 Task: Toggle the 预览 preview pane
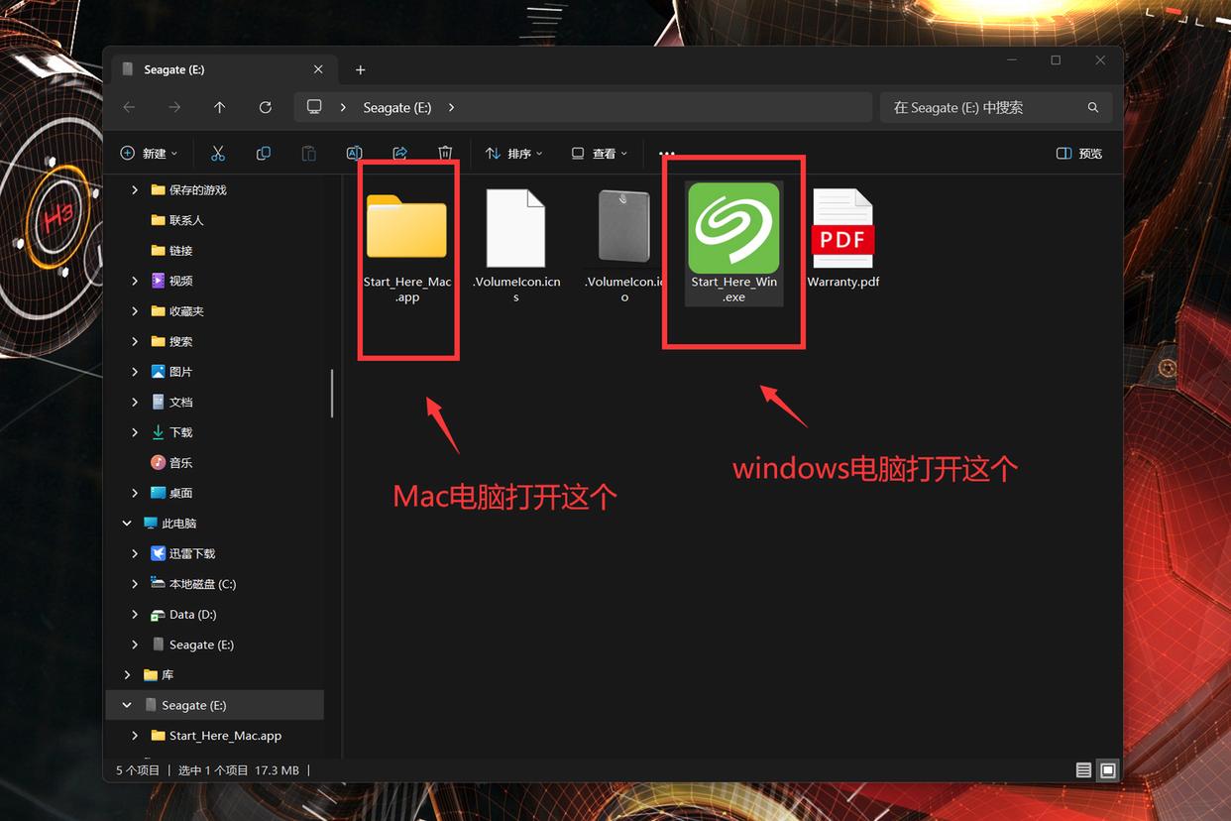pos(1079,154)
